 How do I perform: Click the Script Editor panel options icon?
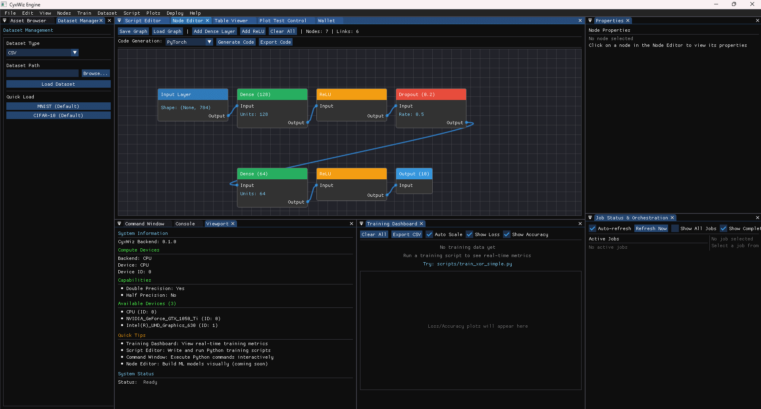[x=119, y=20]
